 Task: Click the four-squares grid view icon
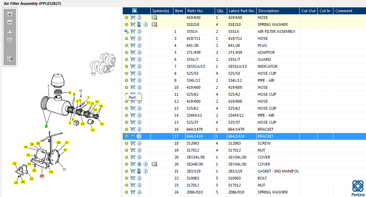10,32
